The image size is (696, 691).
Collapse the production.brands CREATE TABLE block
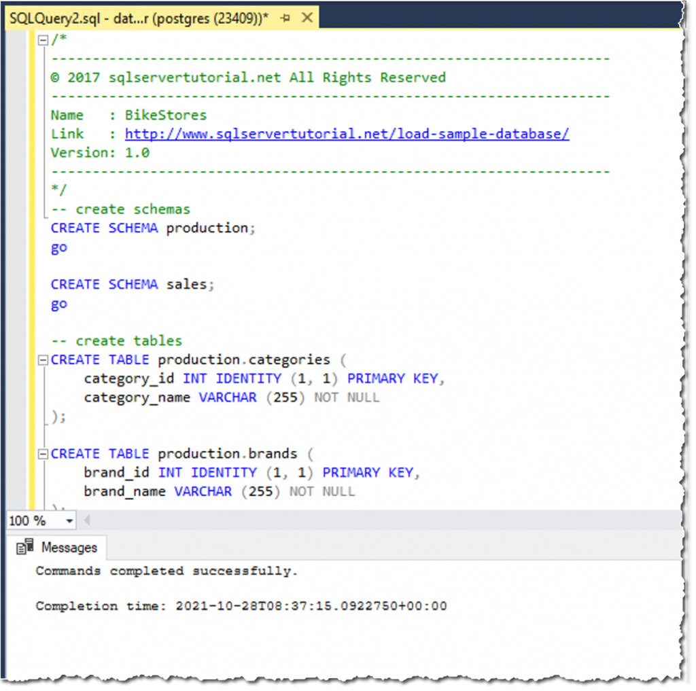tap(42, 453)
